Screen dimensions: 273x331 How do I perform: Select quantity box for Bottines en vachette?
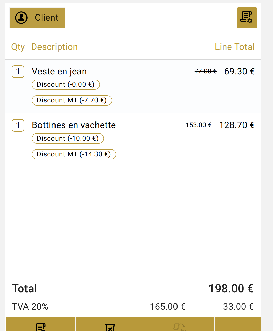pyautogui.click(x=18, y=125)
